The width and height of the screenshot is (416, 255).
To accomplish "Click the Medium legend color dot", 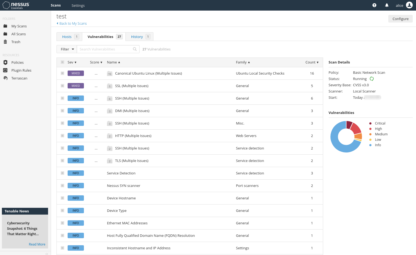I will pos(370,134).
